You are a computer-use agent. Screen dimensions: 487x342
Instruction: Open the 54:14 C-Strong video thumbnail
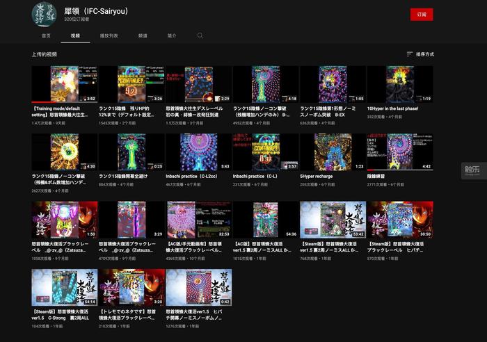pos(65,287)
